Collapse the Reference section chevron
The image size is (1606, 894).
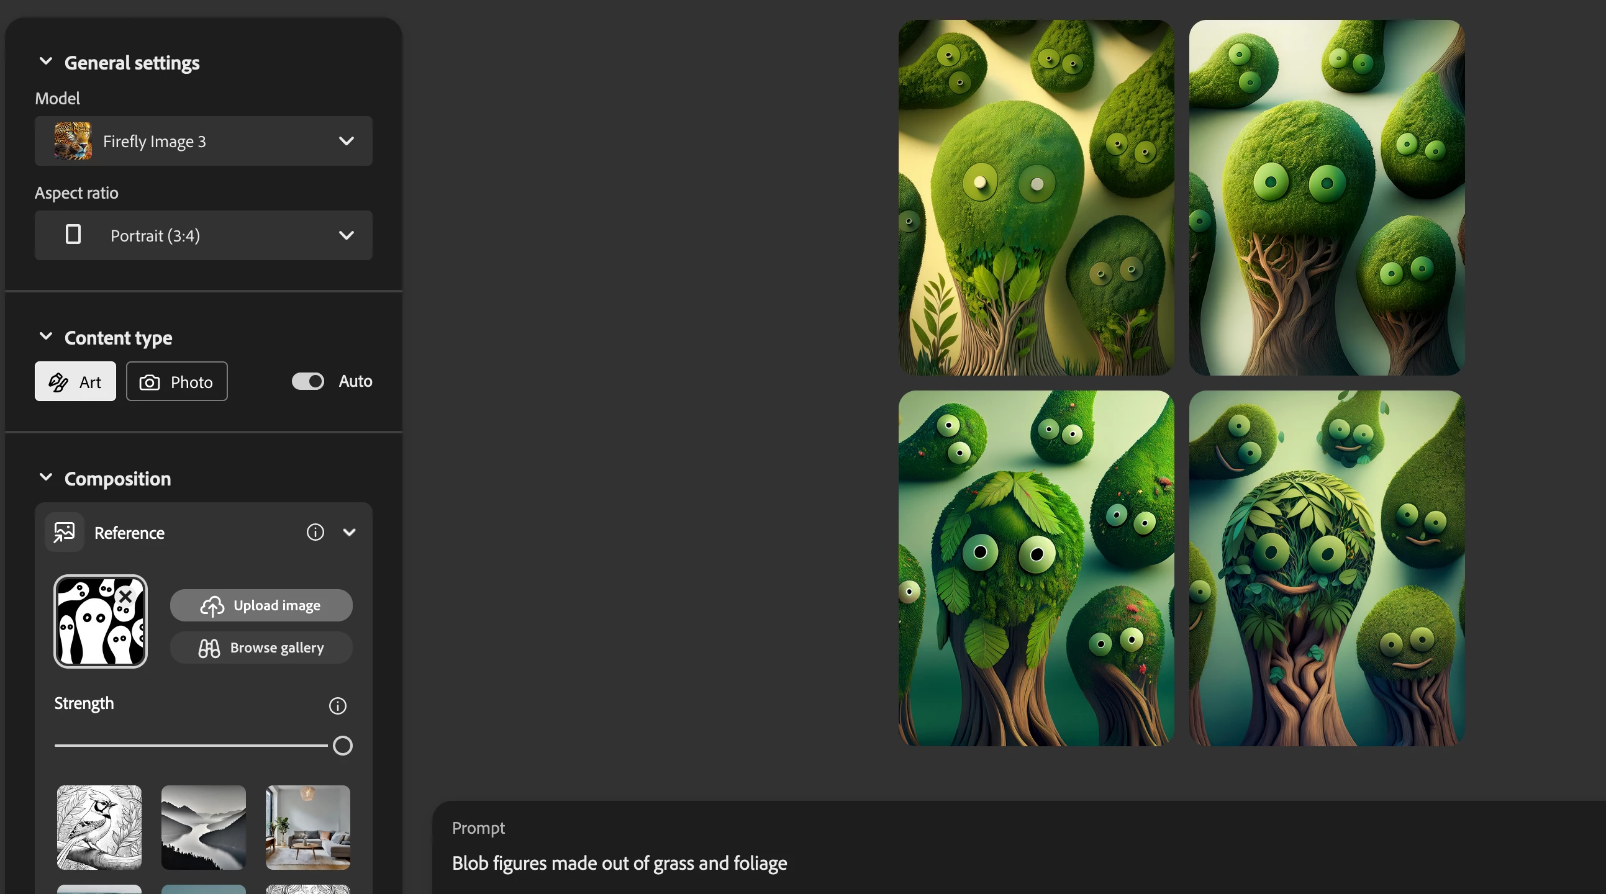click(x=349, y=533)
